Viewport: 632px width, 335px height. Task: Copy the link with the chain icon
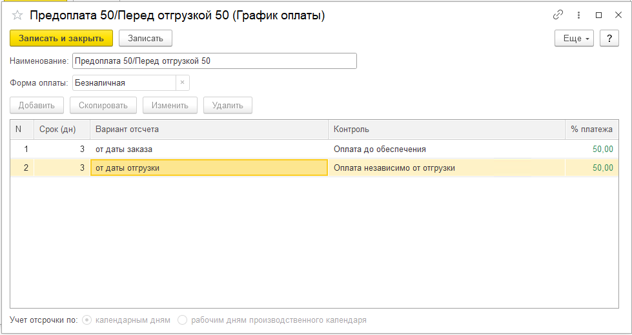coord(558,15)
